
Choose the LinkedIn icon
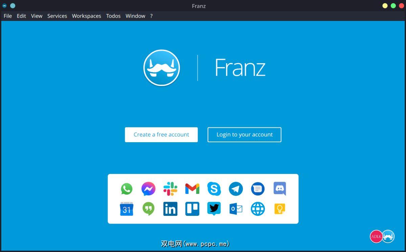[170, 209]
